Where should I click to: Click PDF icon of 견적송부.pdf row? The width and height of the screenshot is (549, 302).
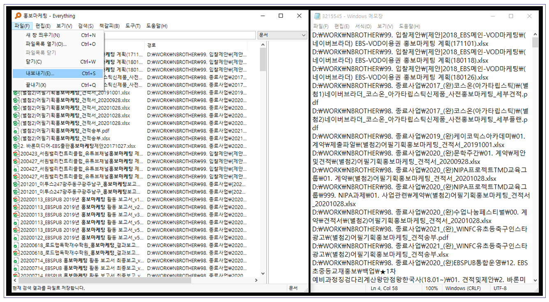pos(16,131)
